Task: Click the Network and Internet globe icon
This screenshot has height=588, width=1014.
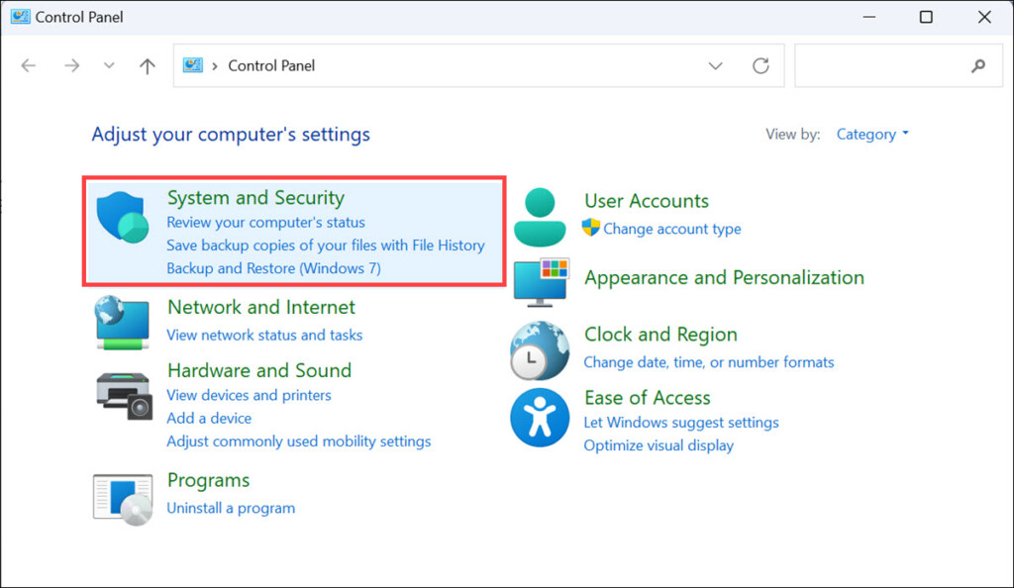Action: [122, 323]
